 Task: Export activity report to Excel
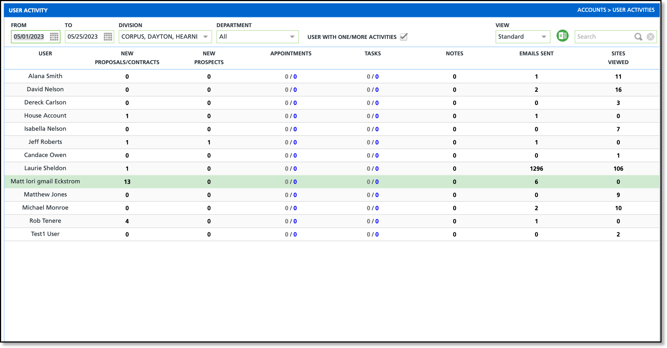click(562, 36)
